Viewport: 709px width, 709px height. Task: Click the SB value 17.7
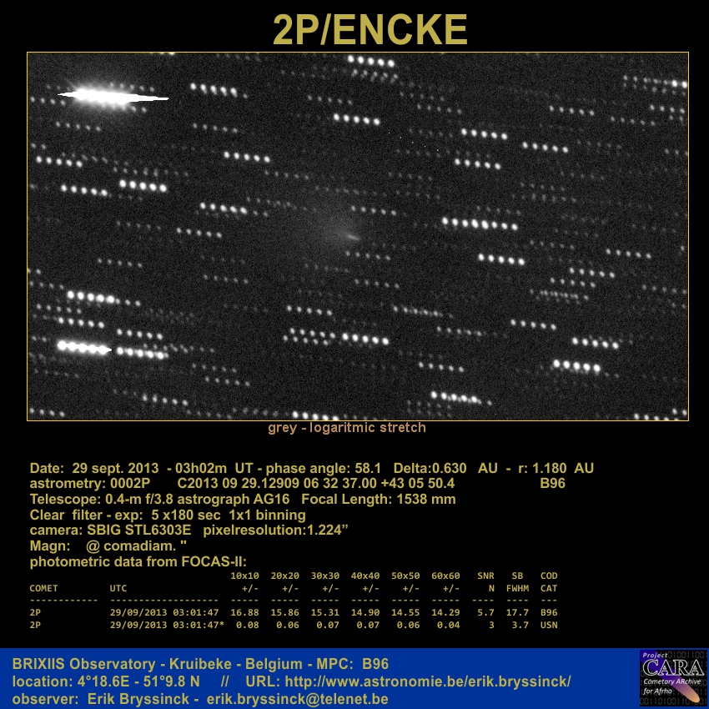[x=517, y=613]
